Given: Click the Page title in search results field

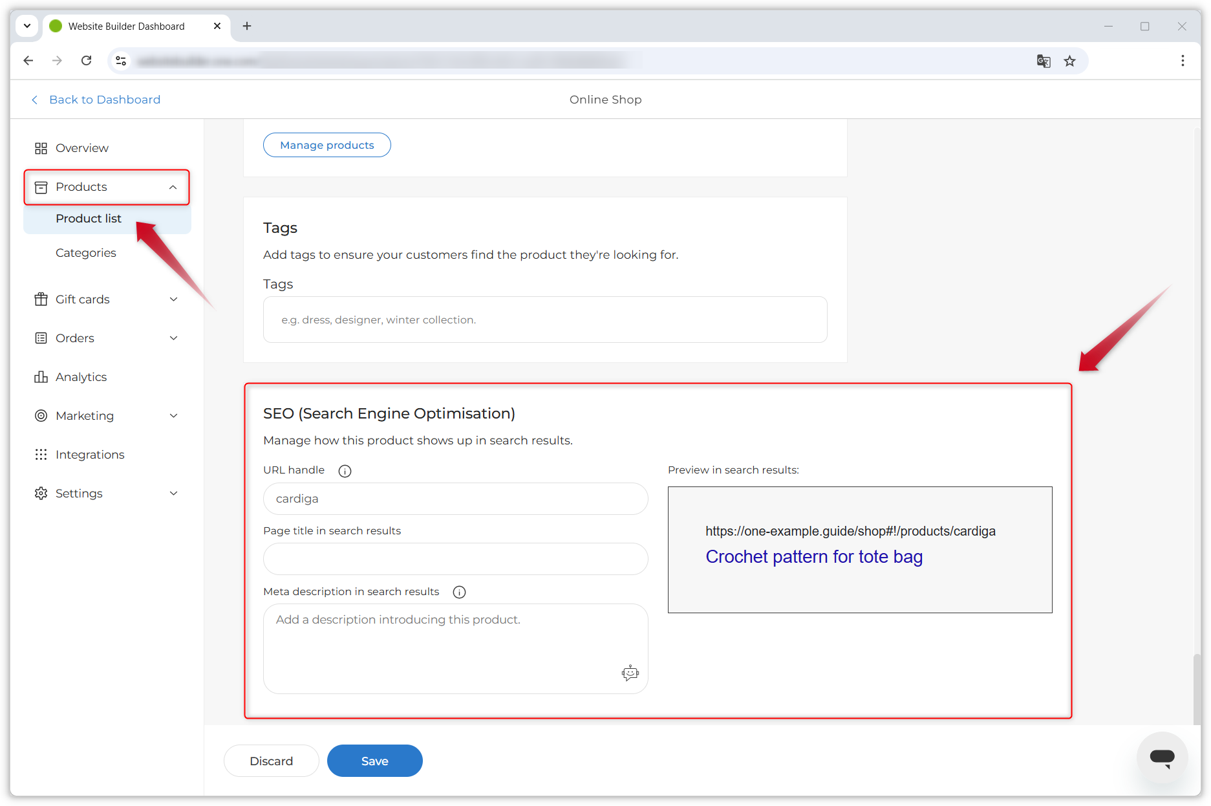Looking at the screenshot, I should (455, 559).
